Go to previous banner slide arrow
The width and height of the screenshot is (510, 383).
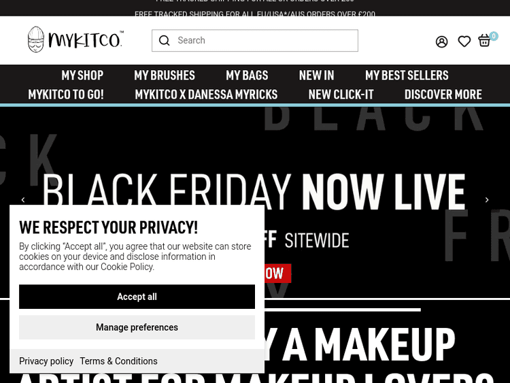[x=23, y=200]
